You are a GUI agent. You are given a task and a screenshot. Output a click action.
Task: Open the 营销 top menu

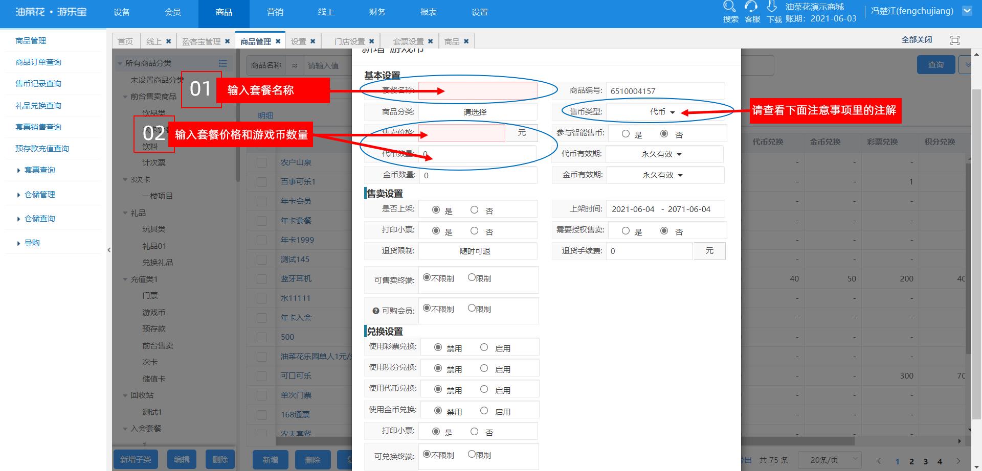(x=275, y=12)
